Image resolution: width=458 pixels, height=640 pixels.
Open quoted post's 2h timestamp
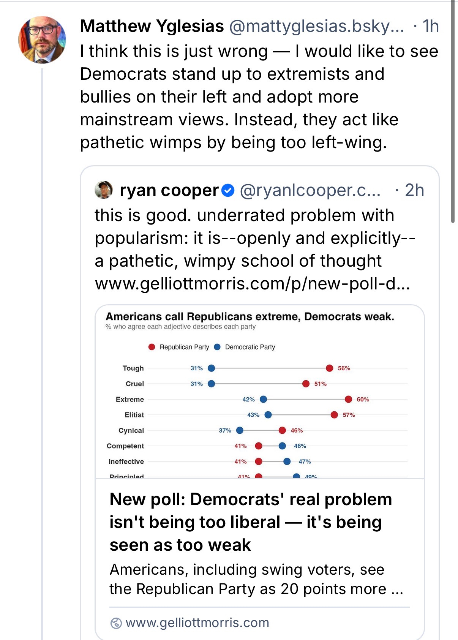tap(414, 190)
